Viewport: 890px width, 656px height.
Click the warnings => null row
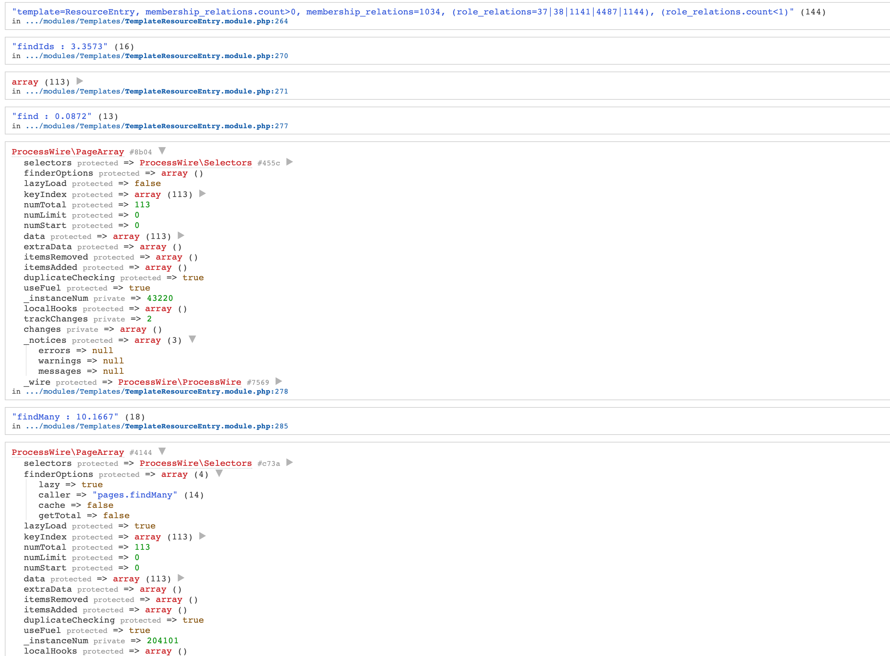(81, 361)
